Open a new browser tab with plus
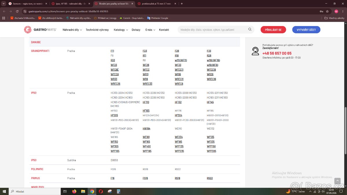Viewport: 347px width, 195px height. (x=182, y=4)
